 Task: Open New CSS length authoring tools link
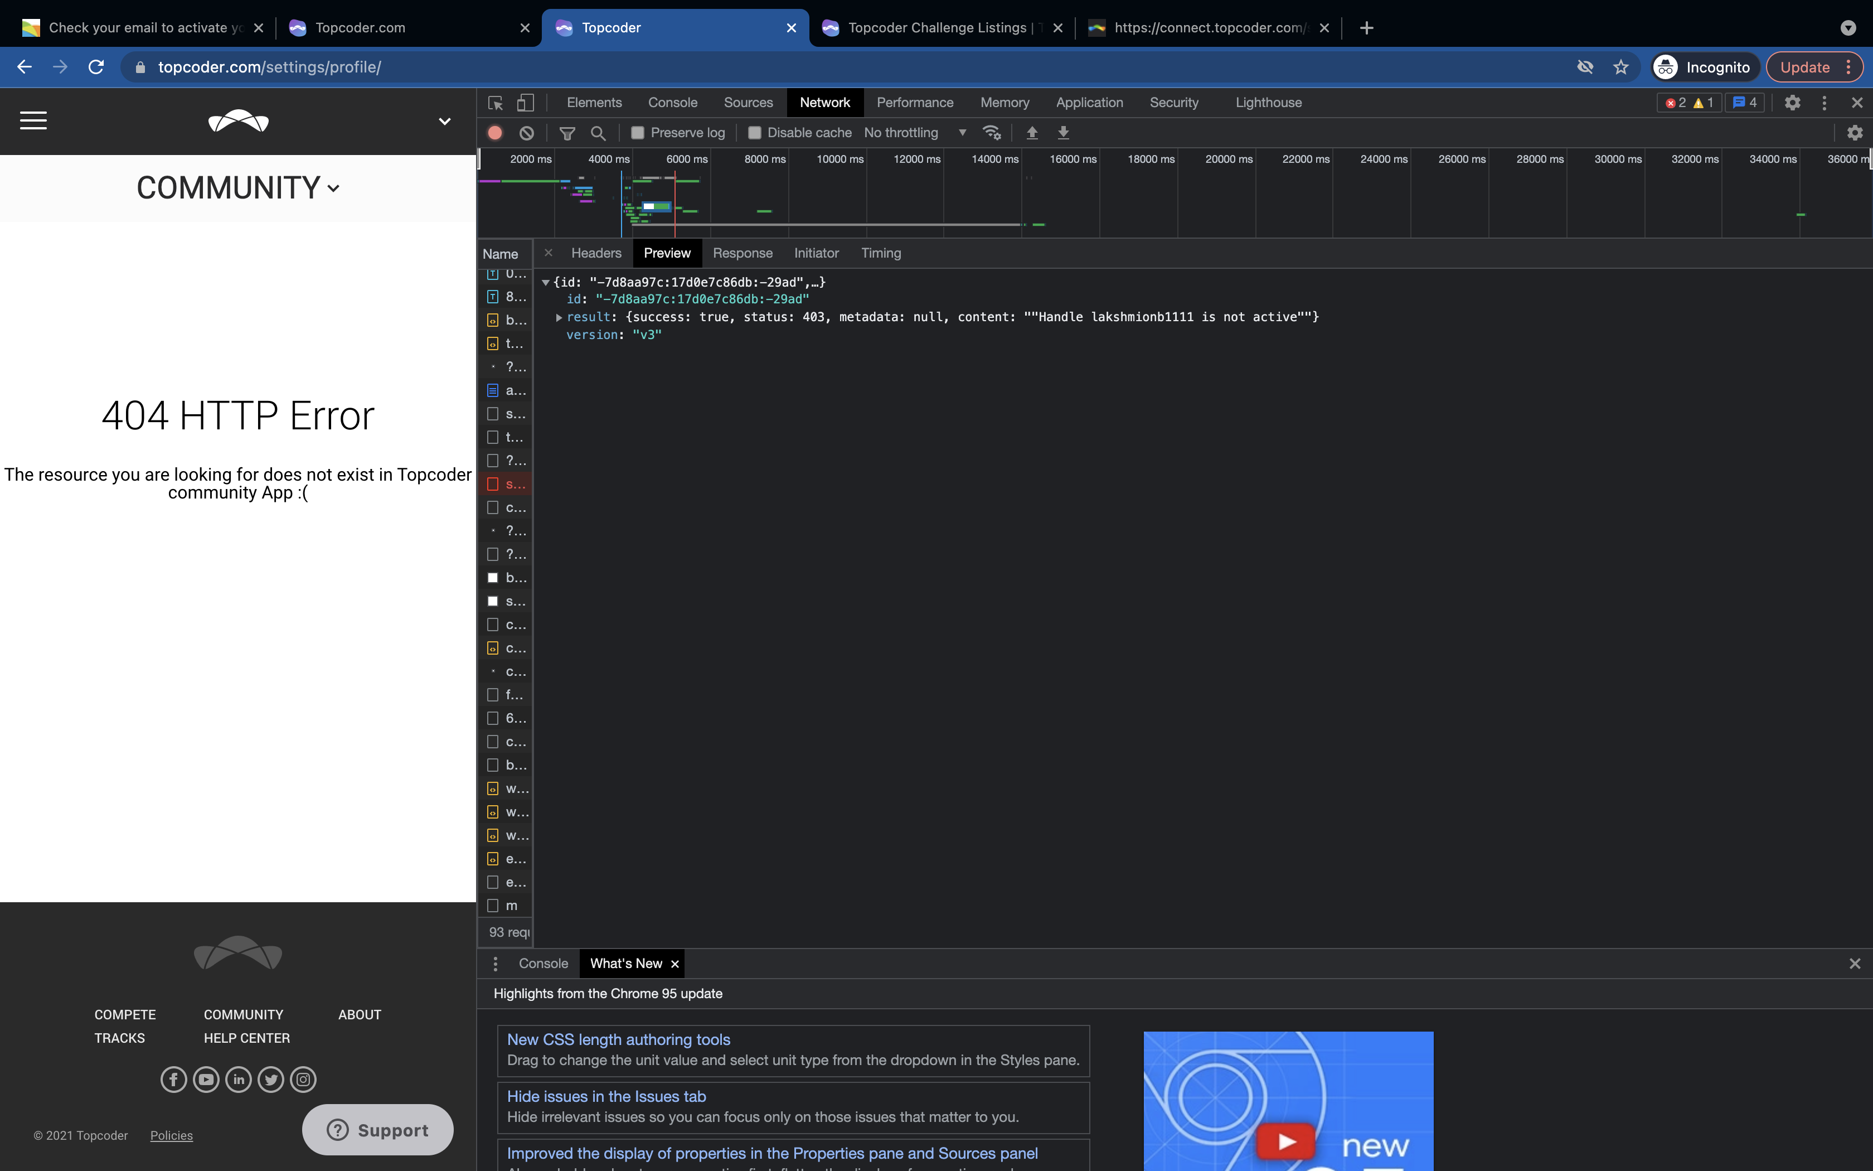click(618, 1039)
